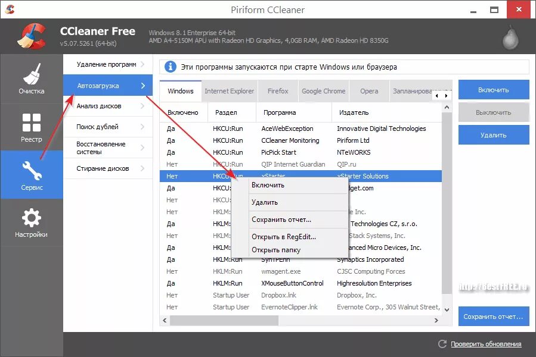The width and height of the screenshot is (536, 357).
Task: Select CCleaner Monitoring row
Action: pos(301,140)
